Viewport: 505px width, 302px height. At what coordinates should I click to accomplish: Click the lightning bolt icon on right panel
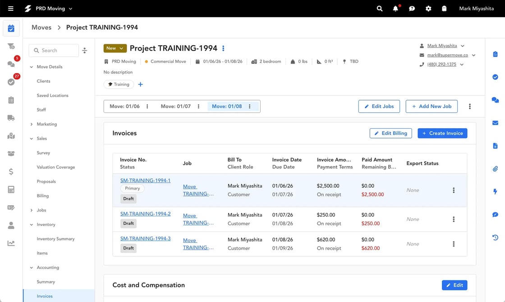[495, 191]
